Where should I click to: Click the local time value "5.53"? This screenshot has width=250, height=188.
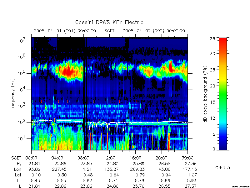click(62, 180)
